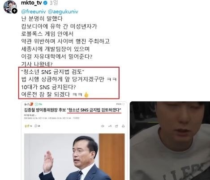Open the @aegukuniv mention
This screenshot has height=180, width=210.
click(63, 12)
